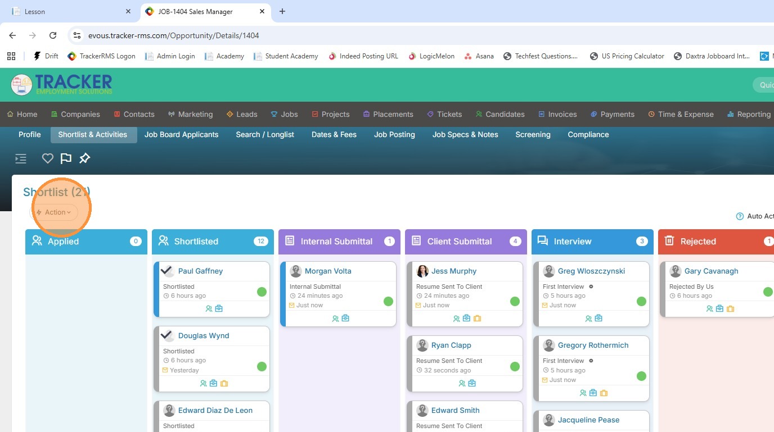Click yellow suitcase icon on Jess Murphy card
Screen dimensions: 774x432
[x=478, y=319]
